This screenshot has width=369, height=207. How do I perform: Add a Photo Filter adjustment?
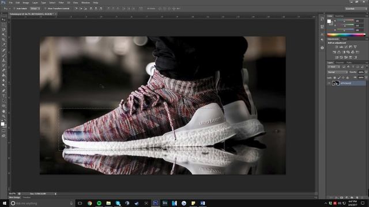pos(348,52)
